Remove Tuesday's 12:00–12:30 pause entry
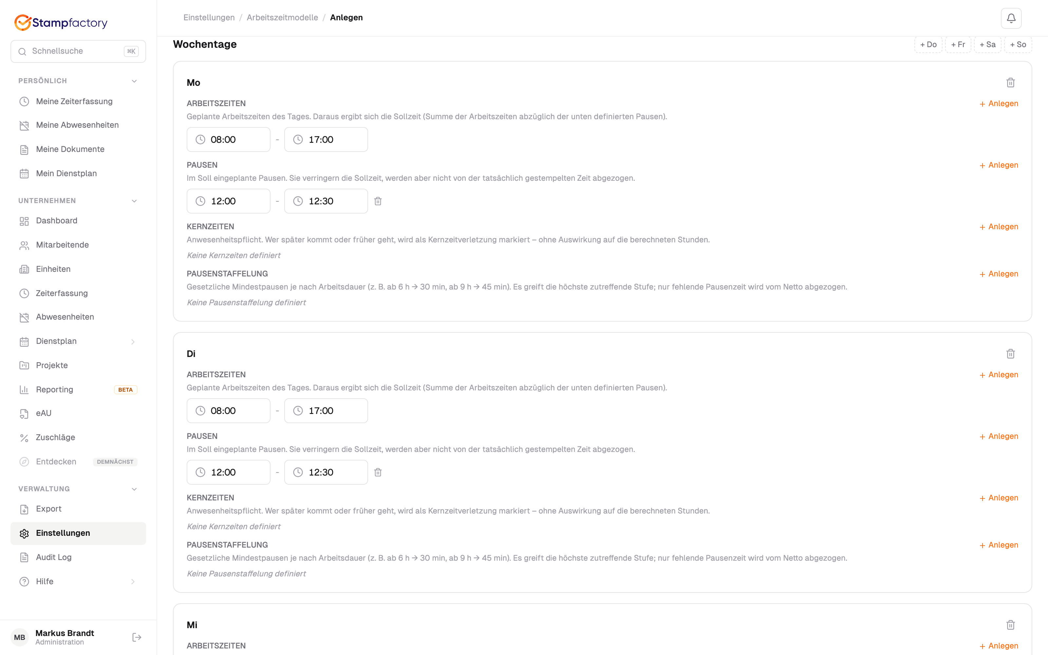This screenshot has width=1048, height=655. pos(378,472)
